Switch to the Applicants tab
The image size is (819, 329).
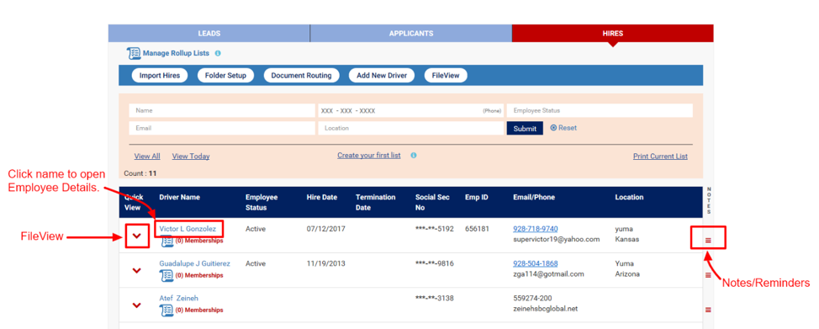[411, 33]
